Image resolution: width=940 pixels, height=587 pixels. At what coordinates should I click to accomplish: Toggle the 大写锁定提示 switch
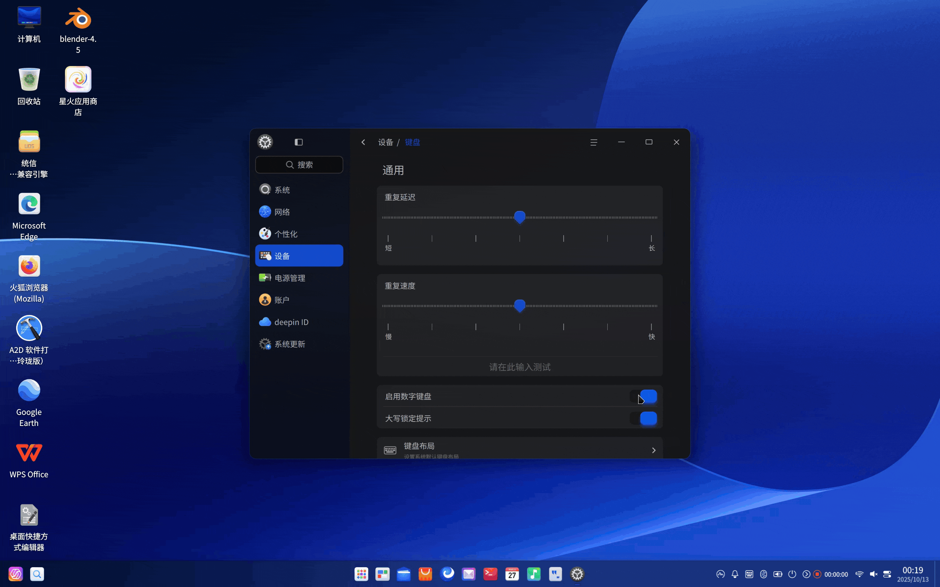tap(643, 419)
